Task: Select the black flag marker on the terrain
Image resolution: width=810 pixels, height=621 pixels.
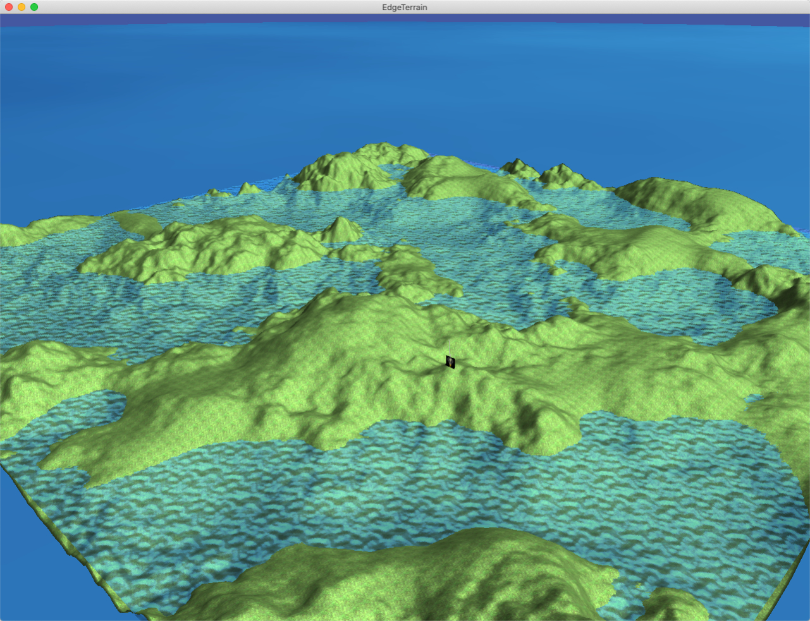Action: click(450, 362)
